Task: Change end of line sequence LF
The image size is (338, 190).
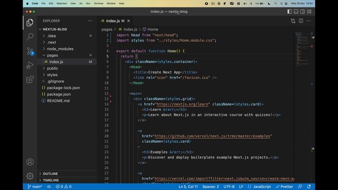Action: tap(241, 187)
